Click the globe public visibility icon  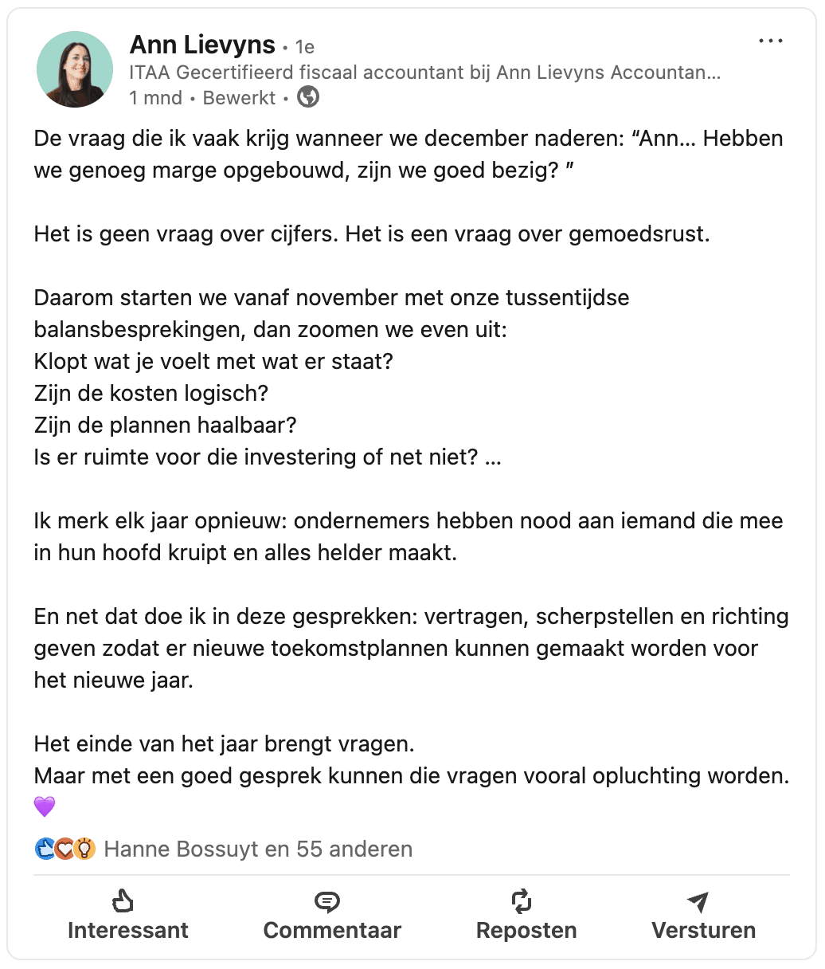(308, 97)
